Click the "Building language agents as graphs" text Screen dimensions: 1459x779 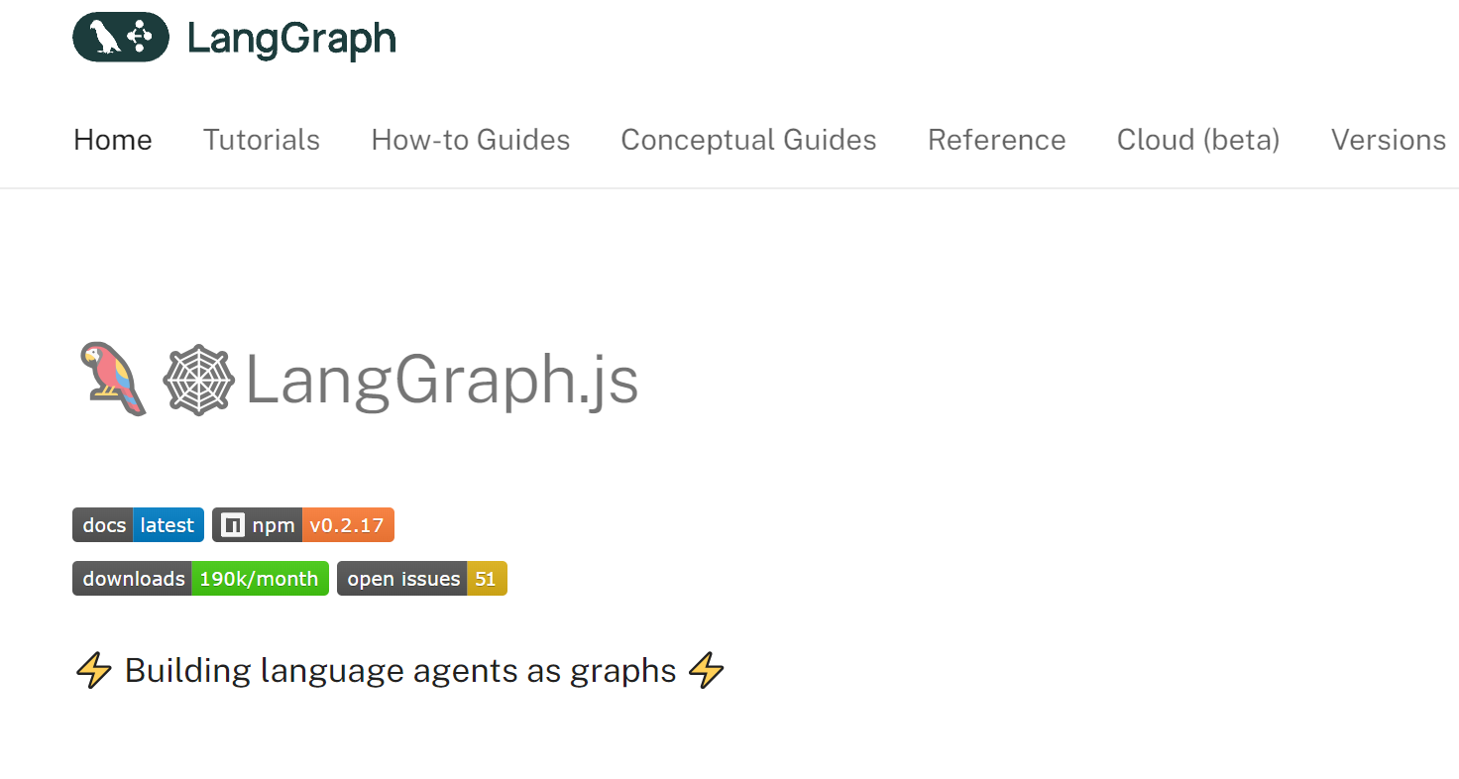pos(400,671)
